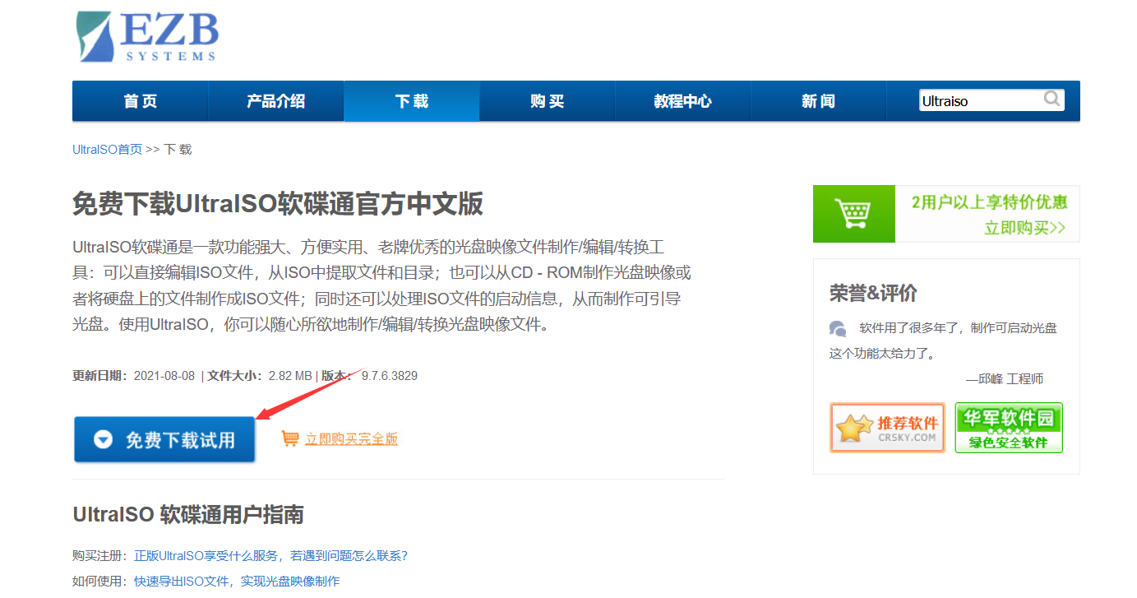Open the 购买 menu item
Screen dimensions: 1137x598
tap(548, 101)
